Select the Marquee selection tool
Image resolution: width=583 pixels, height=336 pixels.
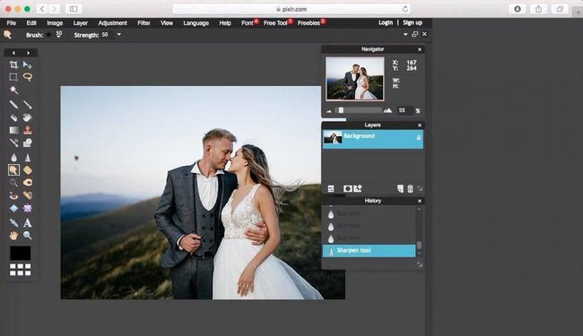(x=13, y=77)
